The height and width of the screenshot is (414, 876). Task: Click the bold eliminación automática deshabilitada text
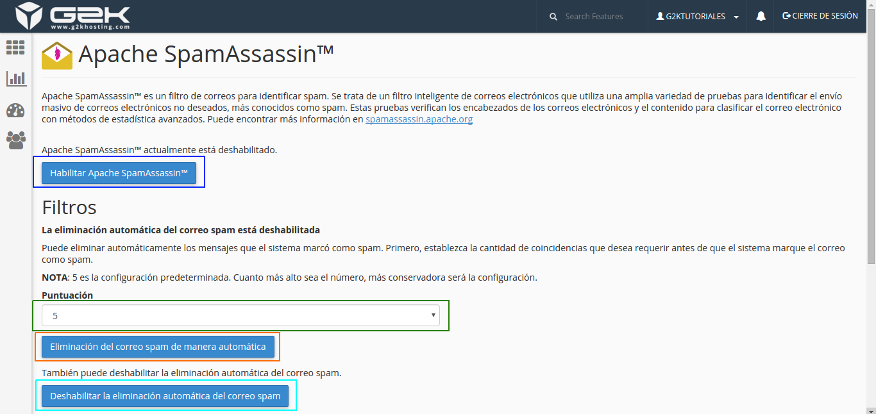click(181, 229)
